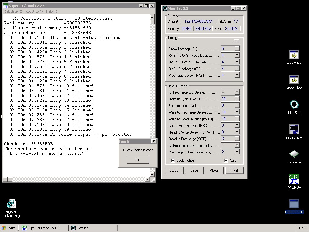Open the Precharge Delay (tRAS) dropdown
The width and height of the screenshot is (309, 232).
click(237, 75)
